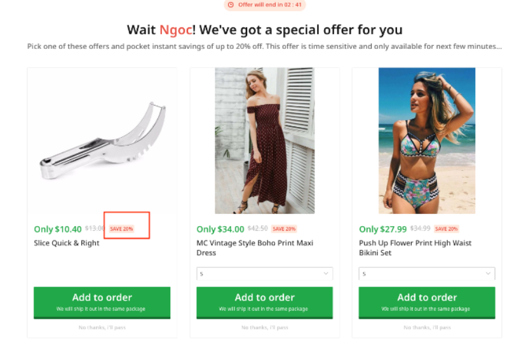The image size is (505, 343).
Task: Click the SAVE 20% badge on Slice Quick & Right
Action: [x=121, y=229]
